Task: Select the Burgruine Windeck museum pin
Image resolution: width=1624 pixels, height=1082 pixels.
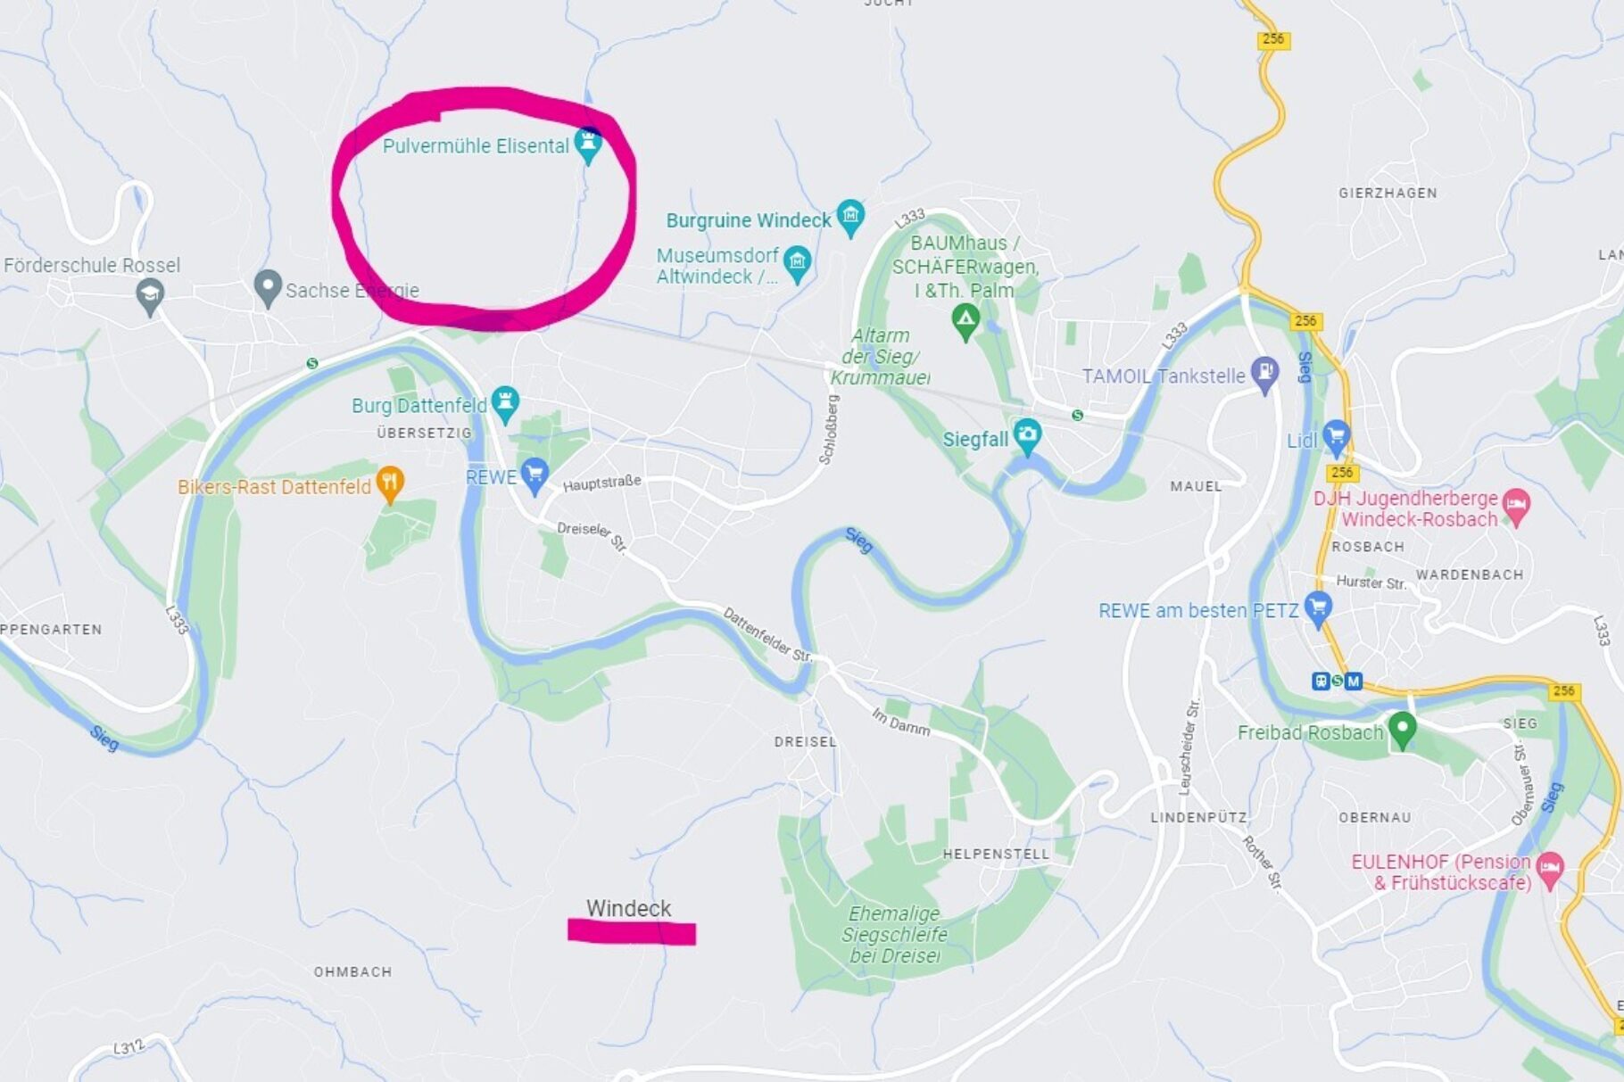Action: pos(851,218)
